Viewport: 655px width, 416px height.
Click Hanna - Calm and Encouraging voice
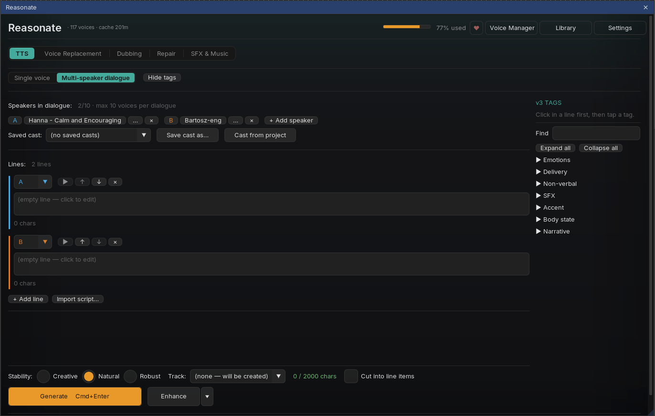(x=75, y=121)
